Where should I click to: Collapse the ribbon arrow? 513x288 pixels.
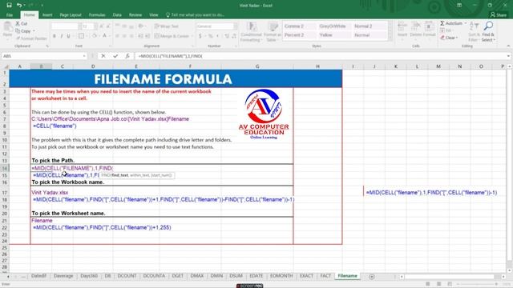point(508,46)
